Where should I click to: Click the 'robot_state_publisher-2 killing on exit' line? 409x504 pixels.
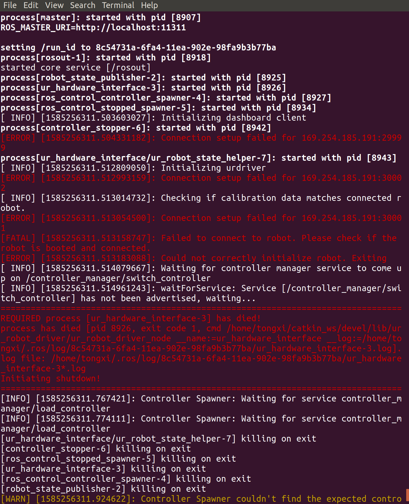[103, 488]
